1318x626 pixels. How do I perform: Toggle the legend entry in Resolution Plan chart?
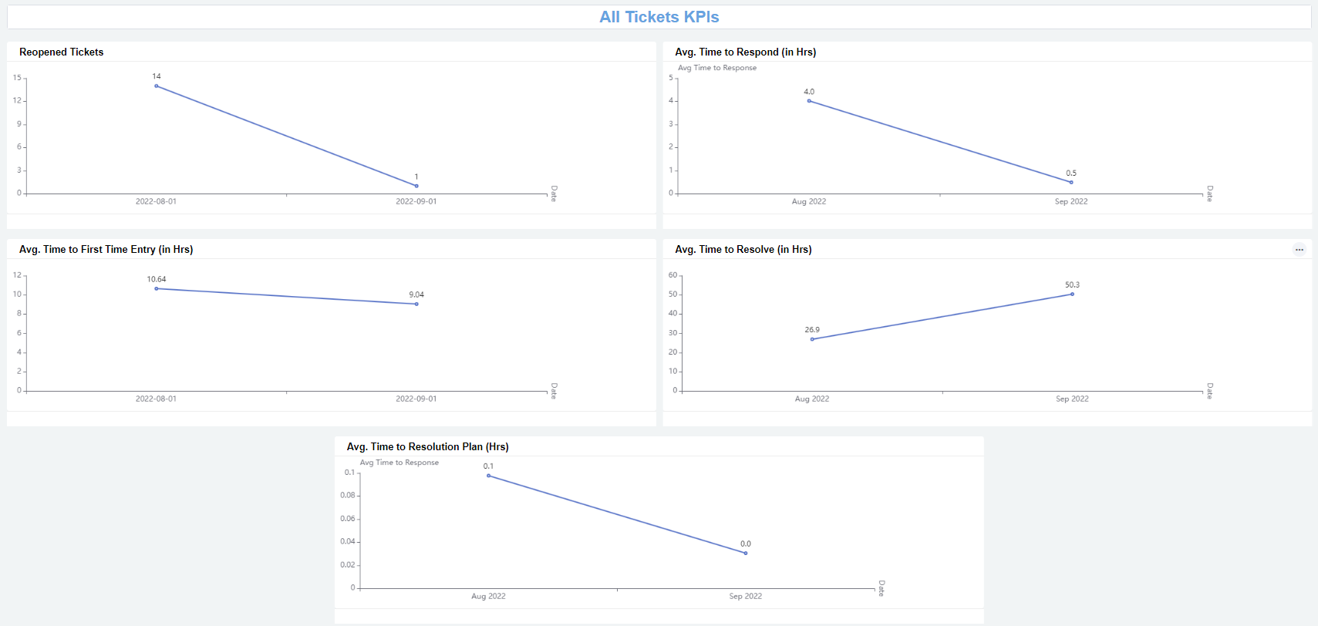click(399, 463)
